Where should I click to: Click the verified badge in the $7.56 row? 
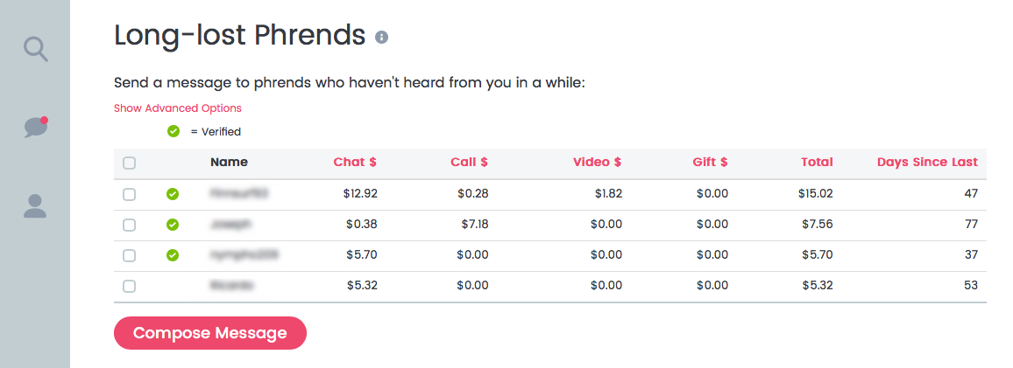click(x=173, y=225)
